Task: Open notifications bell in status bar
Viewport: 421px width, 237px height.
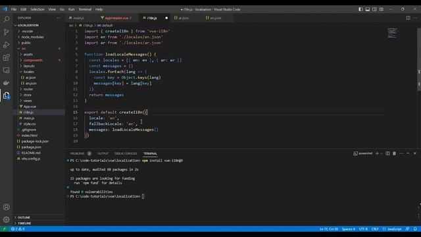Action: pyautogui.click(x=415, y=229)
